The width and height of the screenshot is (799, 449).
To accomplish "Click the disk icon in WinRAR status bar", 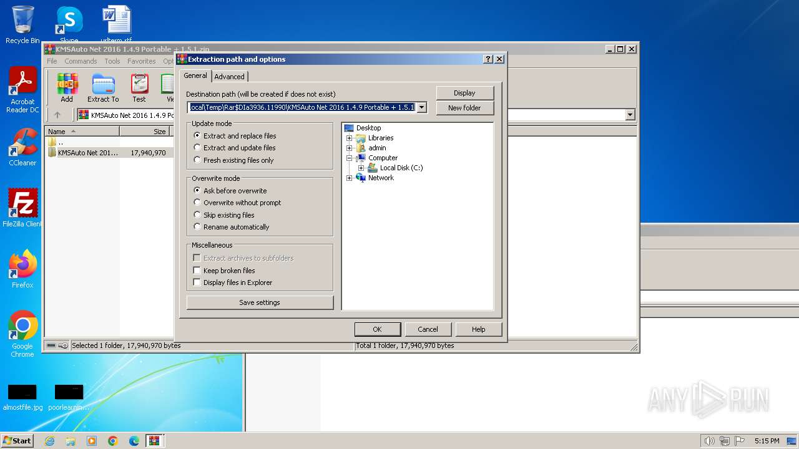I will [51, 345].
